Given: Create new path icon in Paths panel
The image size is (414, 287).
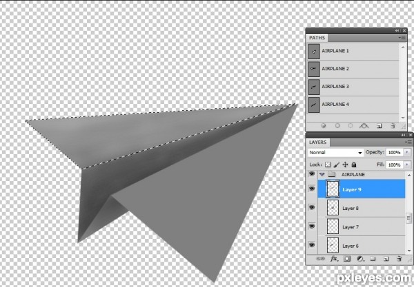Looking at the screenshot, I should 379,126.
